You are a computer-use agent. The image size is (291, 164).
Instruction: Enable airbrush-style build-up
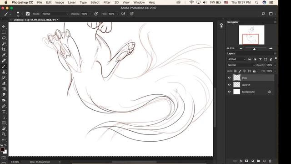[123, 14]
